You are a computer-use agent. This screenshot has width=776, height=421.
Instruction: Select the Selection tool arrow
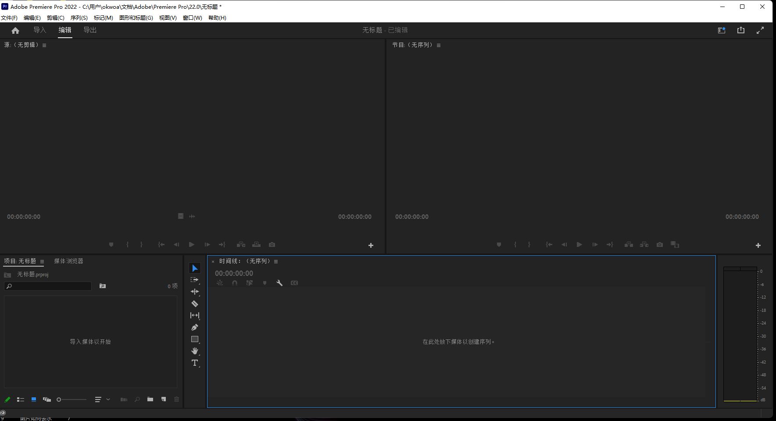195,268
